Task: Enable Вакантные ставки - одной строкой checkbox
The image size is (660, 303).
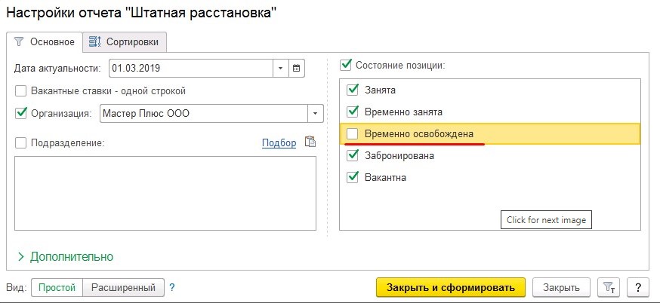Action: [x=20, y=91]
